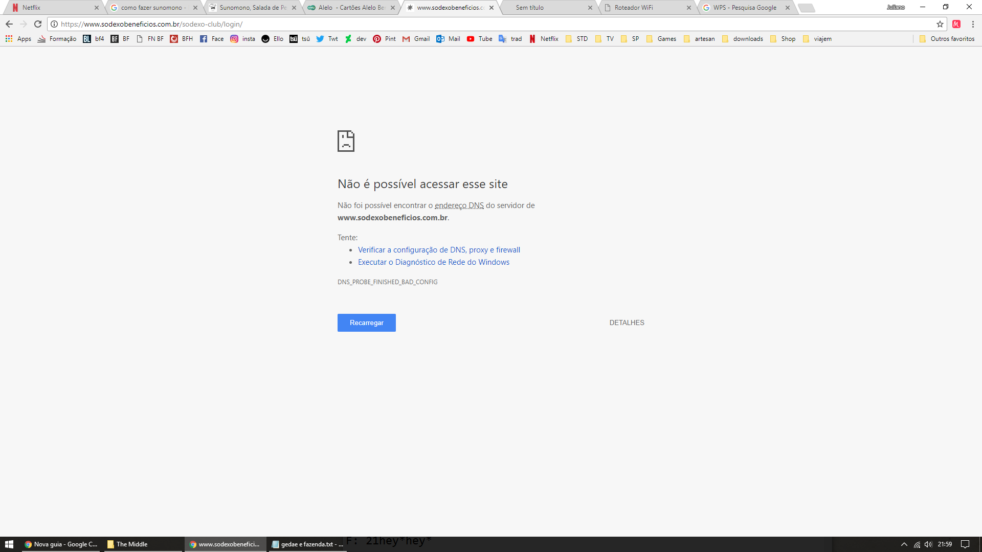Click the Recarregar button

point(367,323)
